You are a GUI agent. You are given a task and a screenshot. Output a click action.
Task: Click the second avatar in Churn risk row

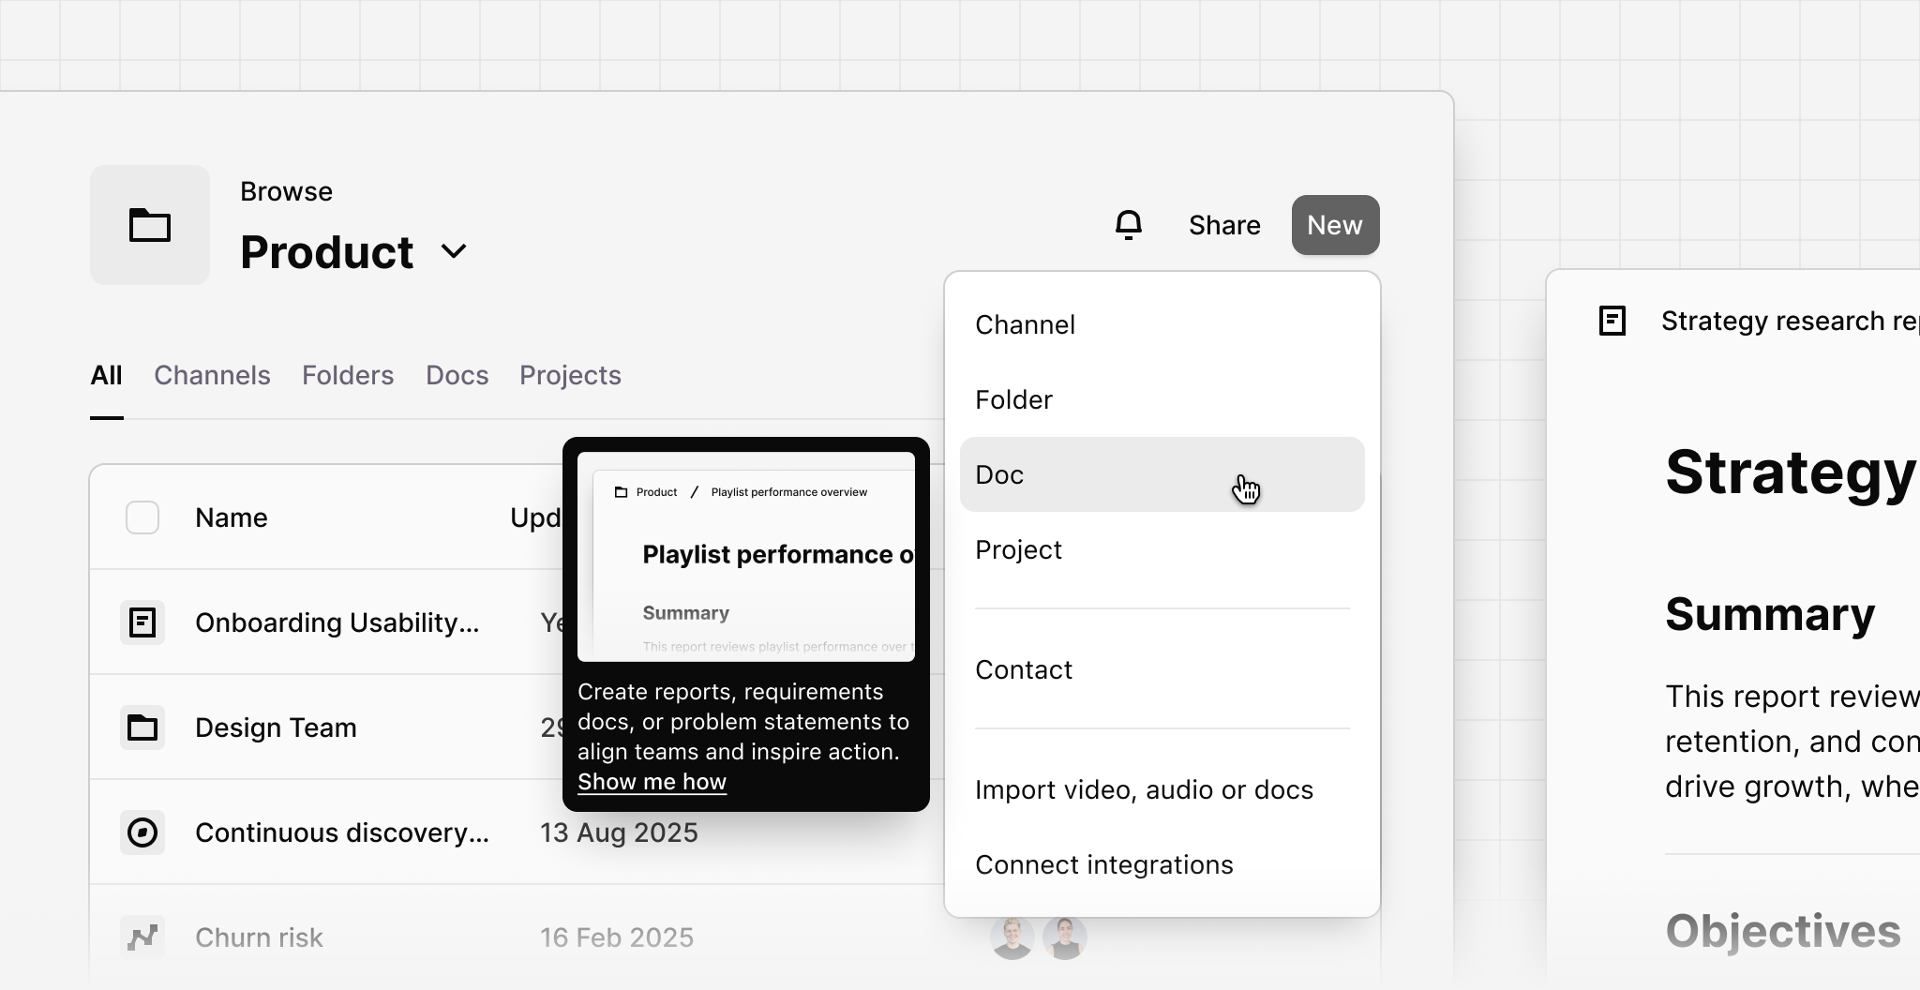tap(1065, 937)
